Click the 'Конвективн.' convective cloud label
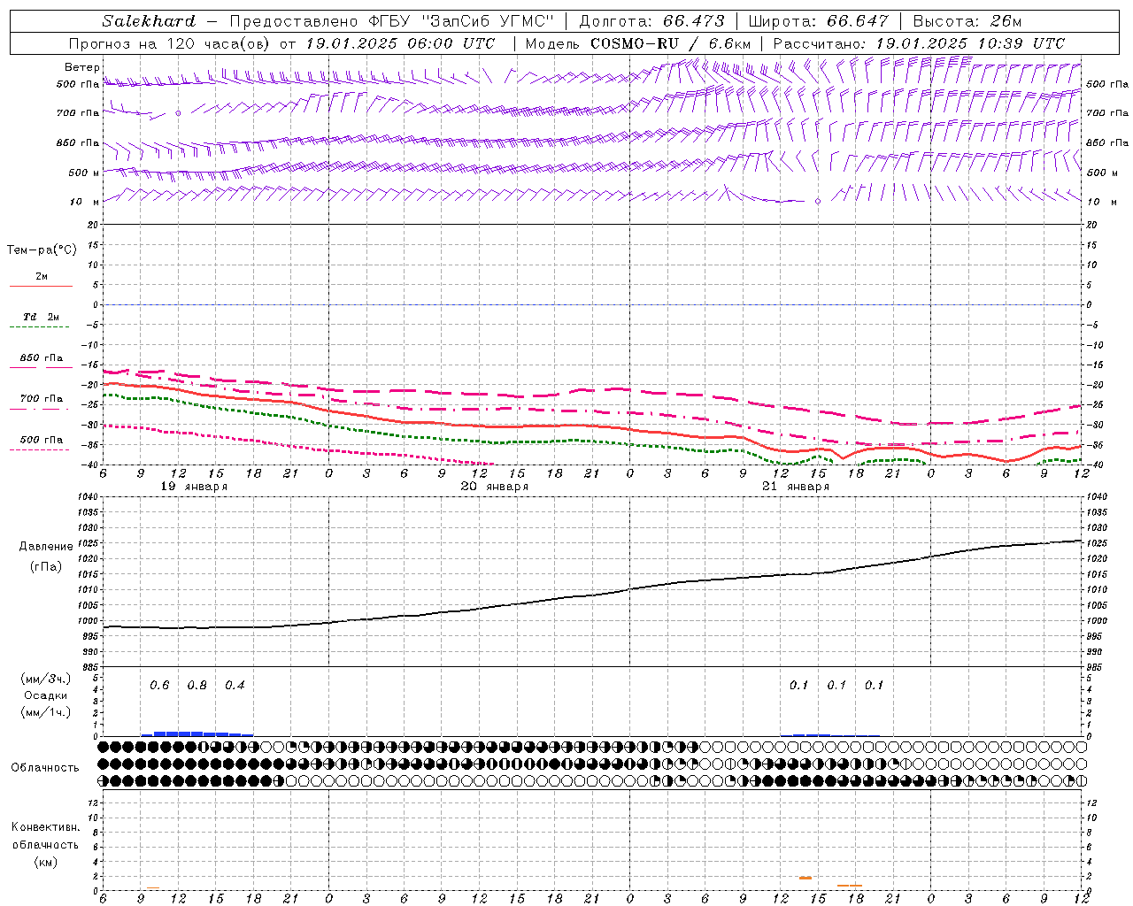Image resolution: width=1133 pixels, height=906 pixels. pos(45,827)
